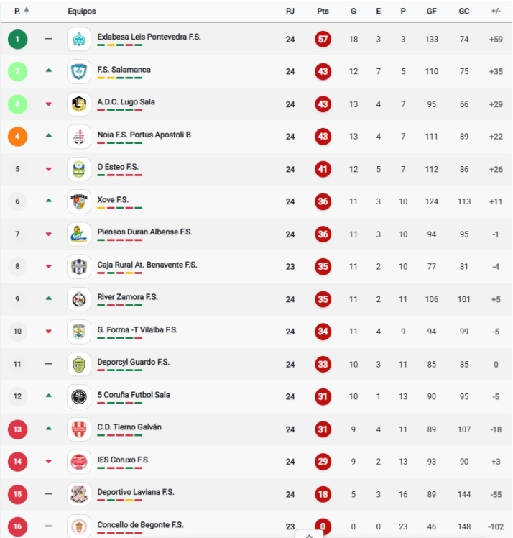
Task: Click the Xove F.S. team logo
Action: (x=79, y=201)
